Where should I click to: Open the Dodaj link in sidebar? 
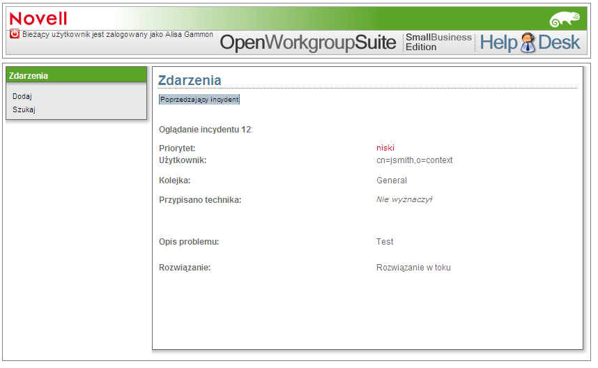pos(22,96)
